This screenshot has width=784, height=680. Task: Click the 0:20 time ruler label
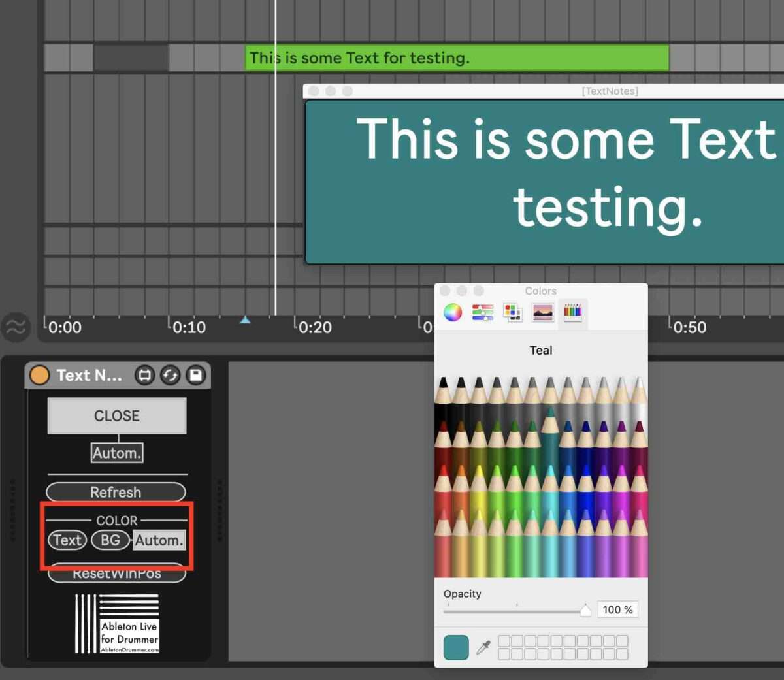point(315,327)
